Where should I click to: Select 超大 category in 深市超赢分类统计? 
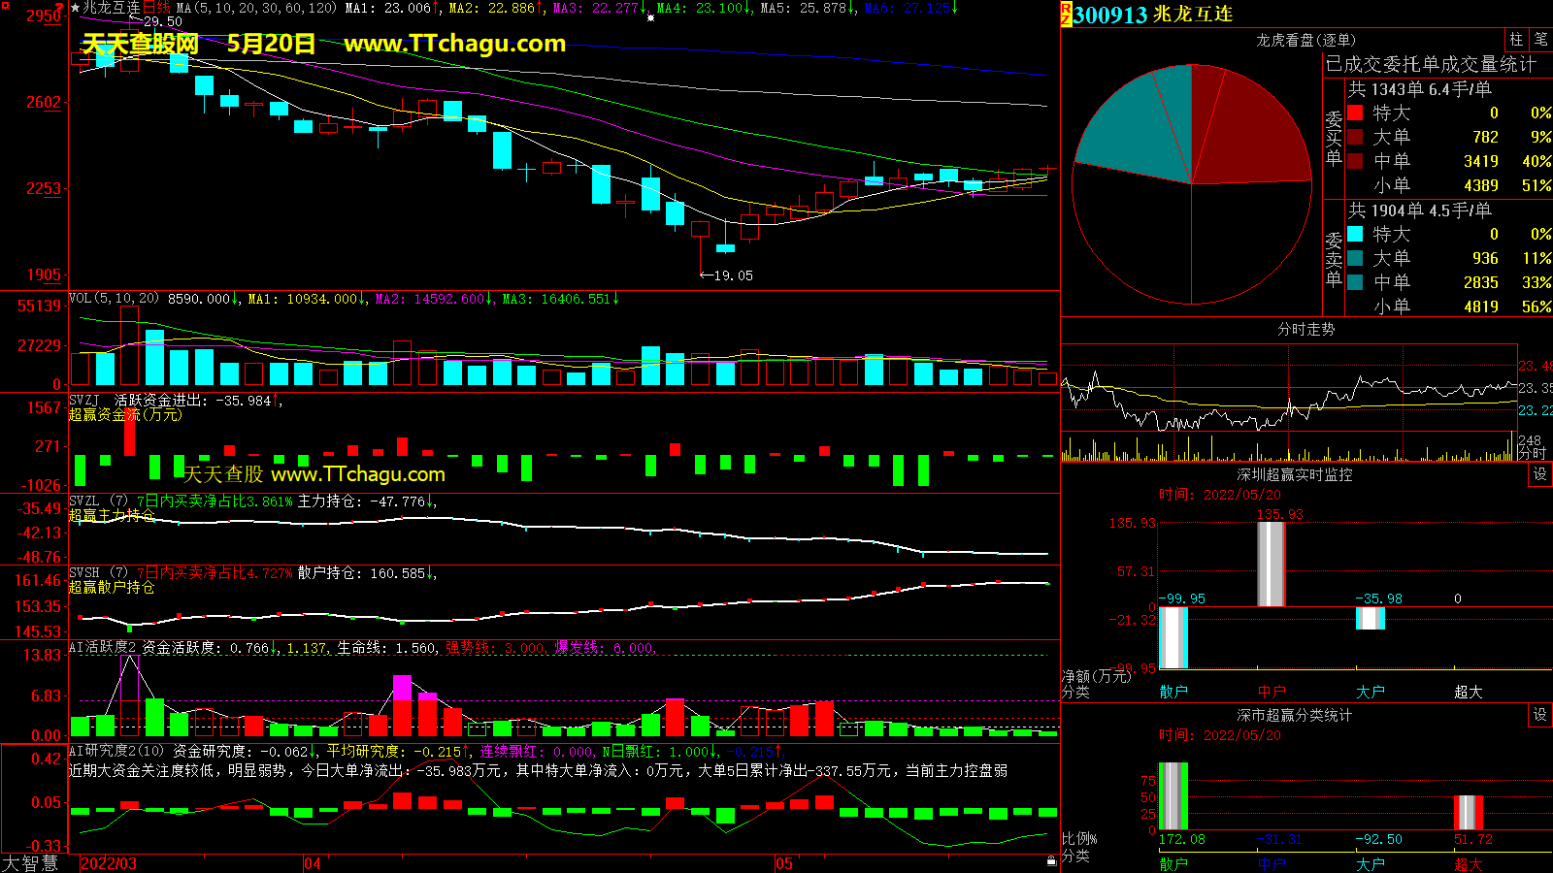[x=1468, y=863]
